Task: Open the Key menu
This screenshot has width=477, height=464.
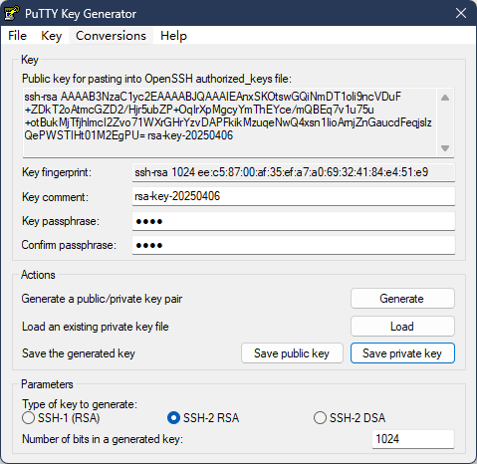Action: 52,36
